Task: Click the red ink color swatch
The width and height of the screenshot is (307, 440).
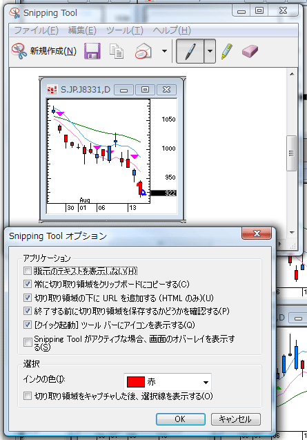Action: [136, 382]
